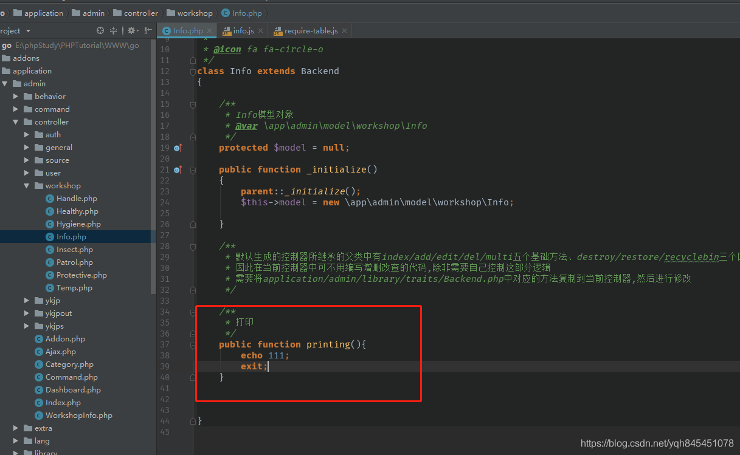The image size is (740, 455).
Task: Click the Collapse All icon in Project panel
Action: [x=114, y=30]
